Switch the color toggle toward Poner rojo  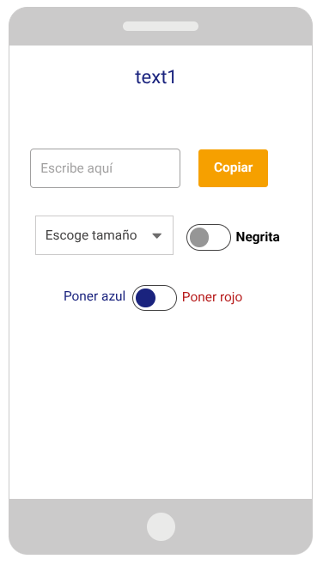click(155, 298)
